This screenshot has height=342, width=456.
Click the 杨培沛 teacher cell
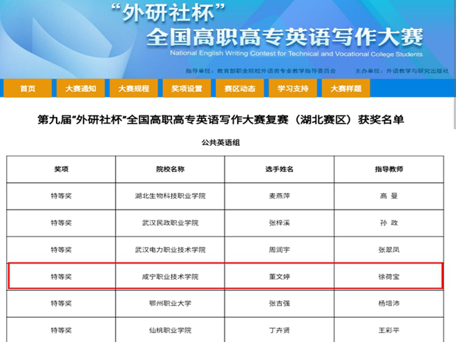[389, 303]
